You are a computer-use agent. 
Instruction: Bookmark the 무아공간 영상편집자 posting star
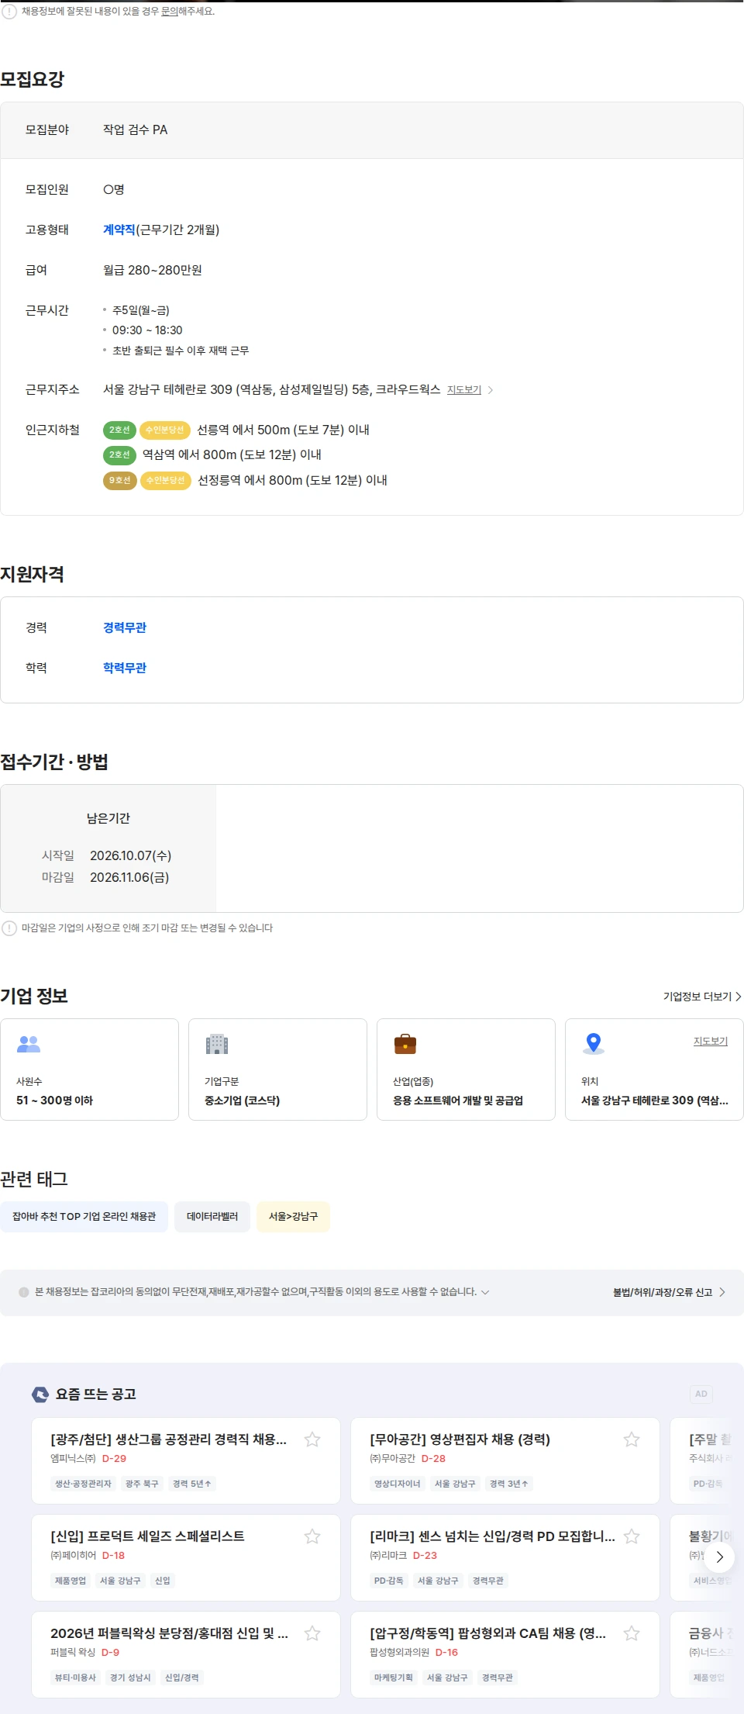[x=632, y=1439]
